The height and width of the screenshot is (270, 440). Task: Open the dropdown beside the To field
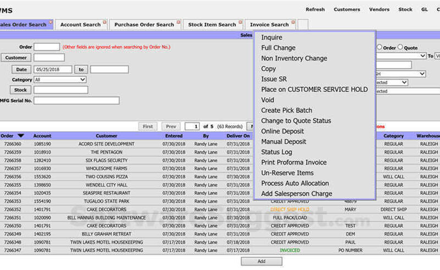401,56
